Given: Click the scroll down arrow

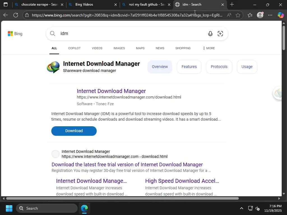Looking at the screenshot, I should click(284, 194).
